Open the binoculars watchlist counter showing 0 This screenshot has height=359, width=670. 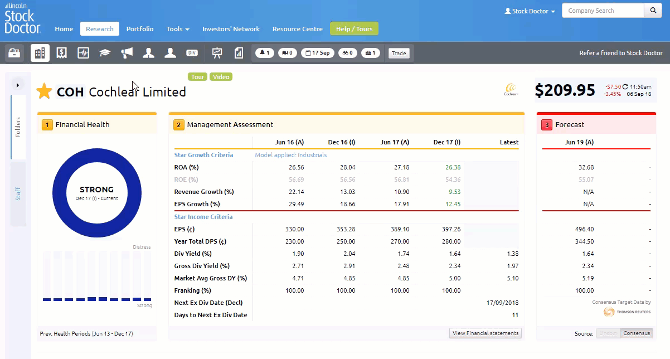click(347, 54)
